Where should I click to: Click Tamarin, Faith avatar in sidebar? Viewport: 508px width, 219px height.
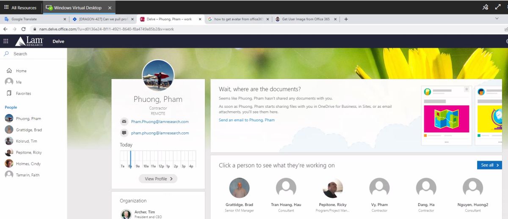[9, 175]
